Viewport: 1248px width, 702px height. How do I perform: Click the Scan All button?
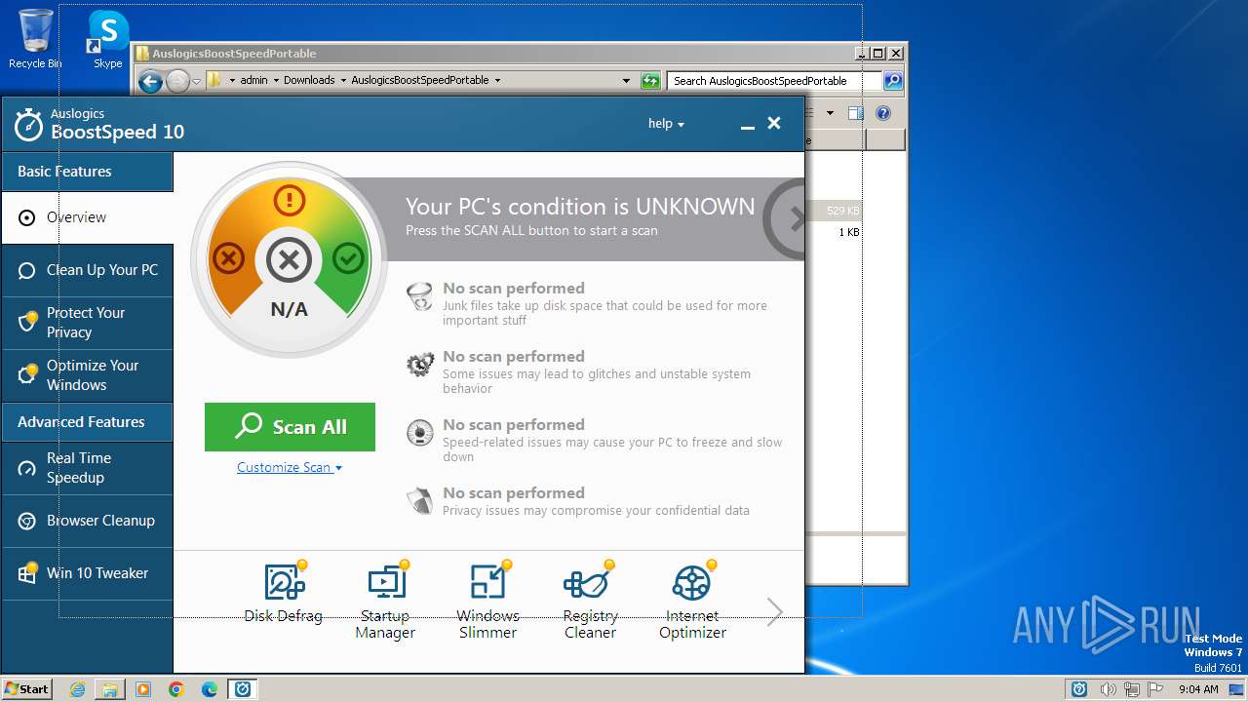click(290, 427)
